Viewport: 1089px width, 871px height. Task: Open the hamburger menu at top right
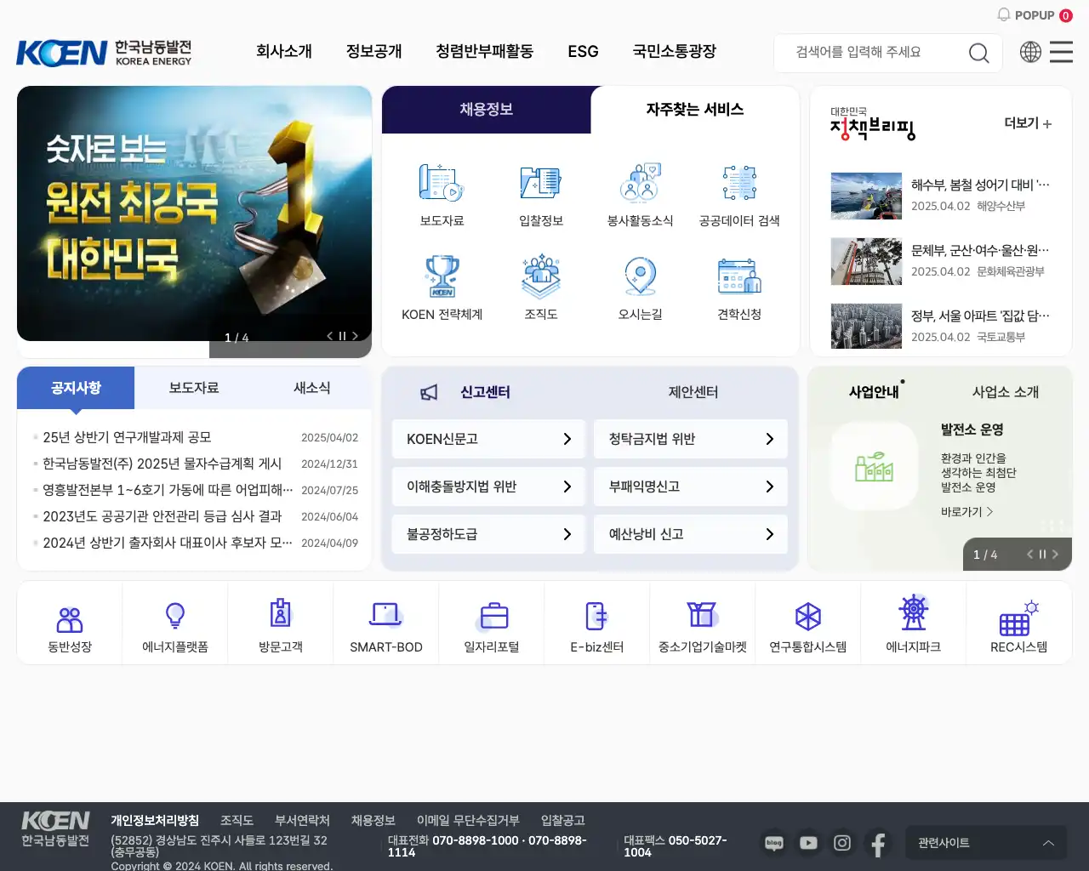tap(1061, 52)
